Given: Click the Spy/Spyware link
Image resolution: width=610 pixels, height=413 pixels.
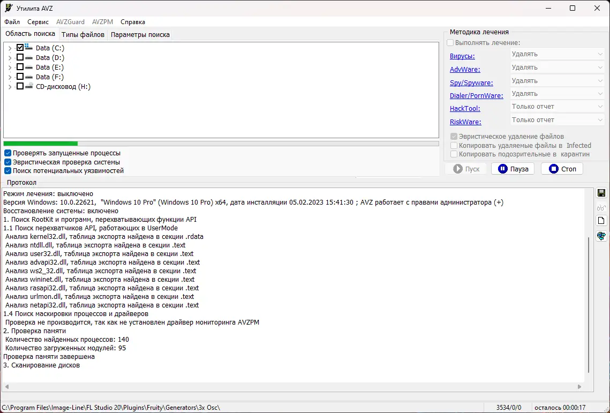Looking at the screenshot, I should point(471,82).
